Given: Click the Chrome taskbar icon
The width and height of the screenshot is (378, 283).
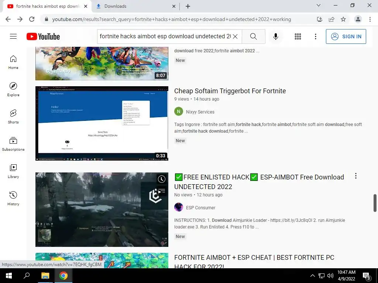Looking at the screenshot, I should (x=63, y=276).
